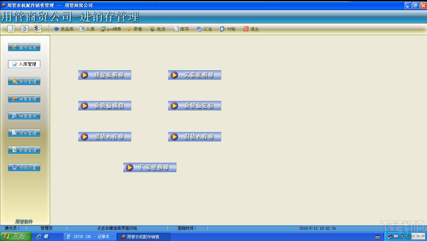Click the 零售 toolbar item
This screenshot has width=427, height=241.
pos(134,29)
